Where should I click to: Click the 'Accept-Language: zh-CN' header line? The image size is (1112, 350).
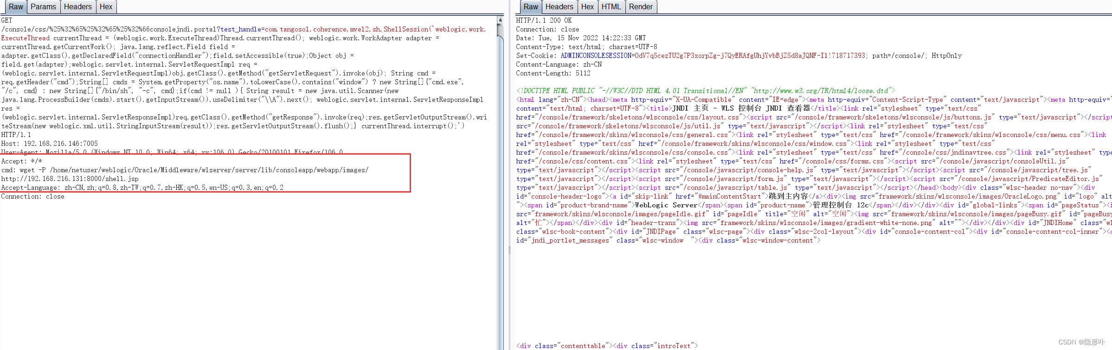click(x=142, y=187)
